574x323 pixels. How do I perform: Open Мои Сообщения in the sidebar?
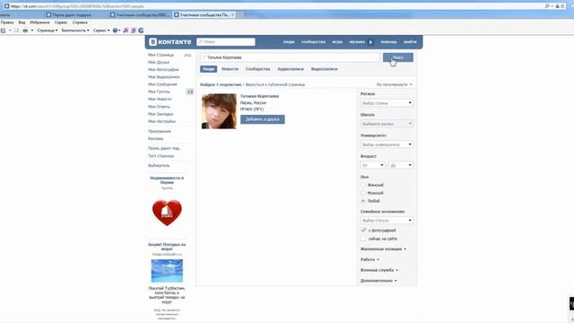(x=162, y=84)
